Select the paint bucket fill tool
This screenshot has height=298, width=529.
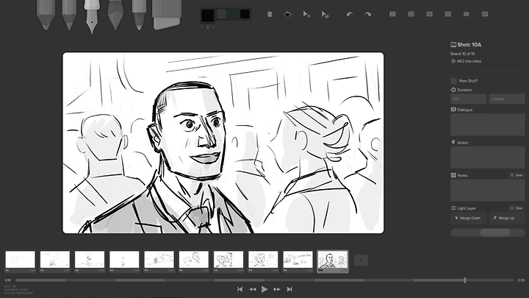point(288,14)
